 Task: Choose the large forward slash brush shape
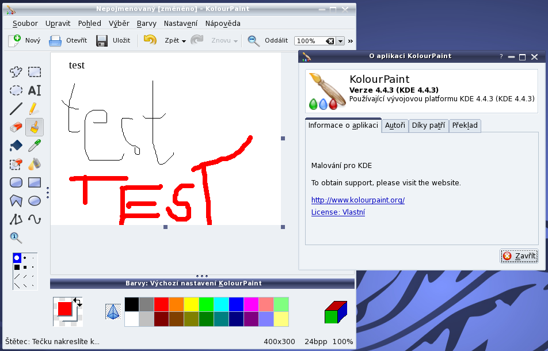(17, 277)
